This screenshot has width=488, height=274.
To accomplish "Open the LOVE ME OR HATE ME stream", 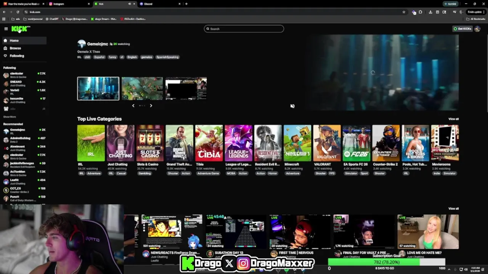I will point(428,232).
